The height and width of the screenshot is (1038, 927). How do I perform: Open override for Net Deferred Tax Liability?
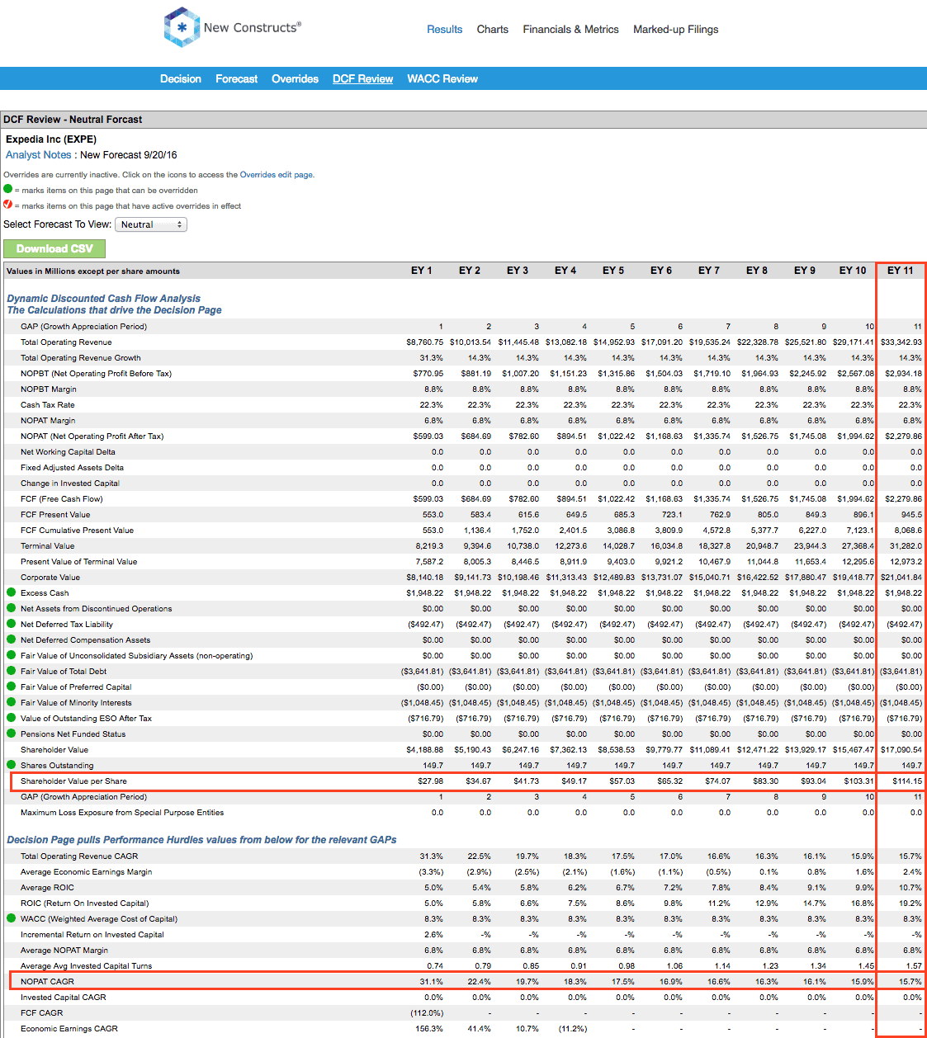coord(12,624)
